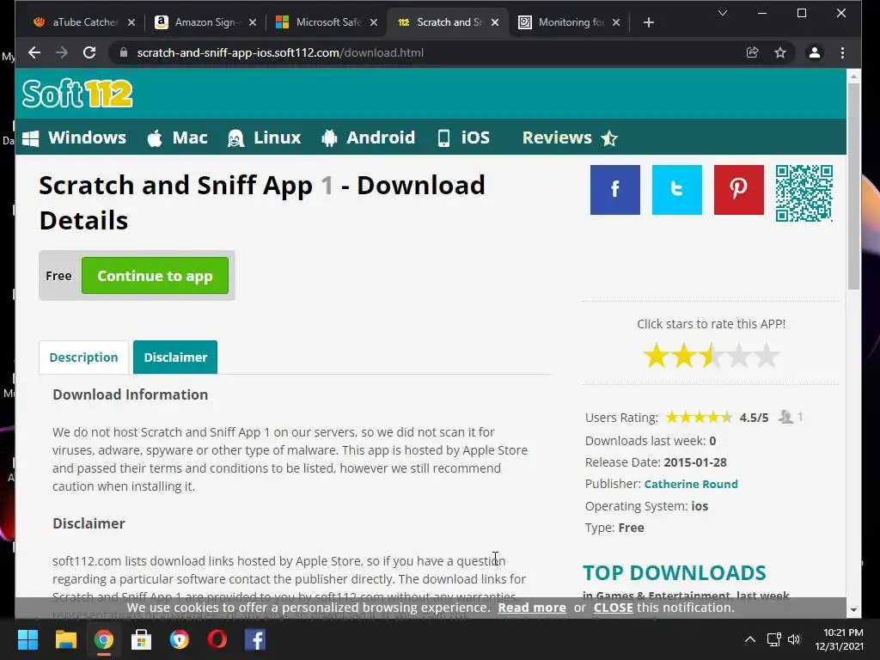880x660 pixels.
Task: Open the volume tray icon
Action: pos(793,639)
